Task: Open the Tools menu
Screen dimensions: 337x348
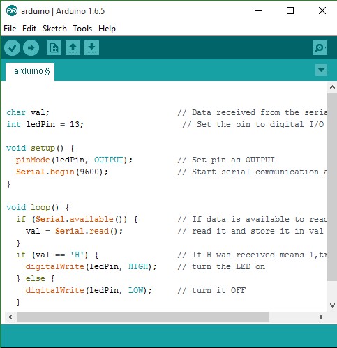Action: tap(82, 29)
